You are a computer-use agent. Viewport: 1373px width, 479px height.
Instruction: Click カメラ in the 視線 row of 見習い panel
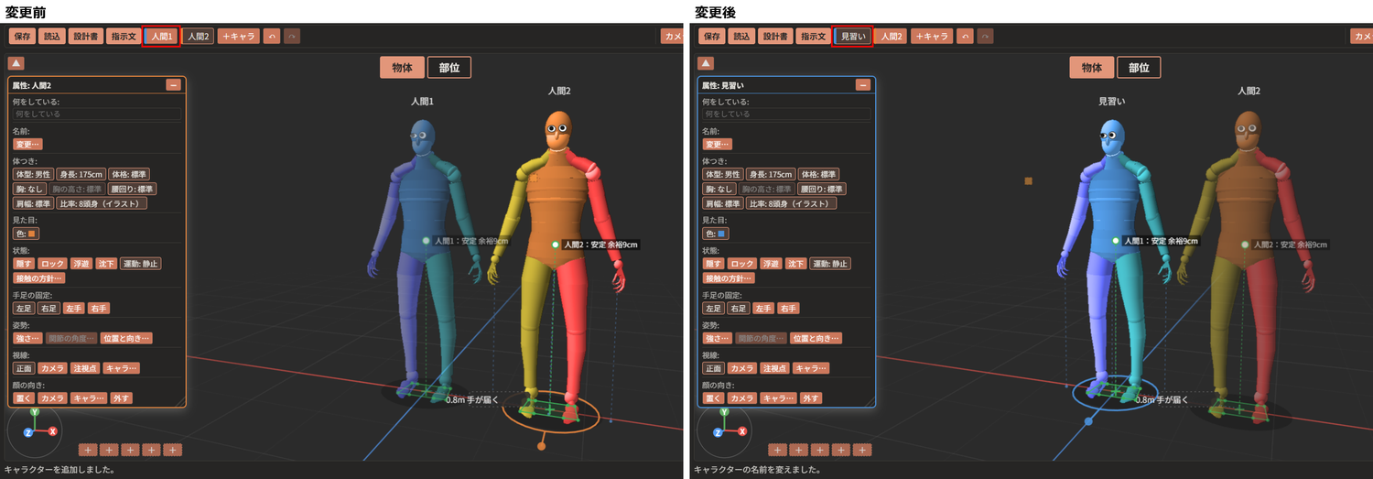pos(742,368)
